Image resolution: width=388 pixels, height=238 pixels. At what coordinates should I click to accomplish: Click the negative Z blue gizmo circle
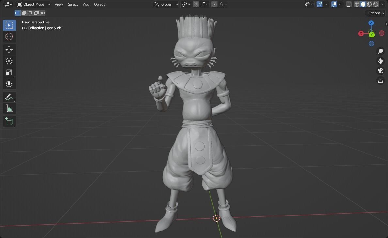click(x=371, y=44)
